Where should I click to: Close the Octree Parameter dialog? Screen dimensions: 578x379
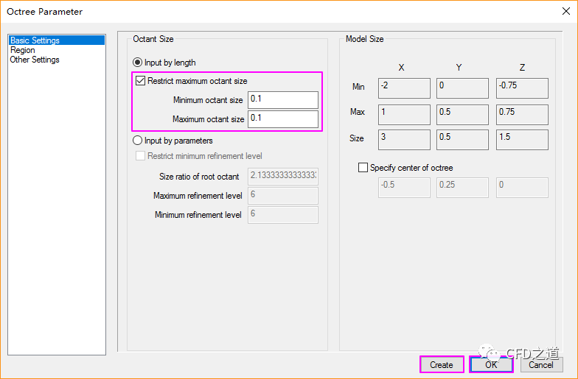[x=566, y=12]
